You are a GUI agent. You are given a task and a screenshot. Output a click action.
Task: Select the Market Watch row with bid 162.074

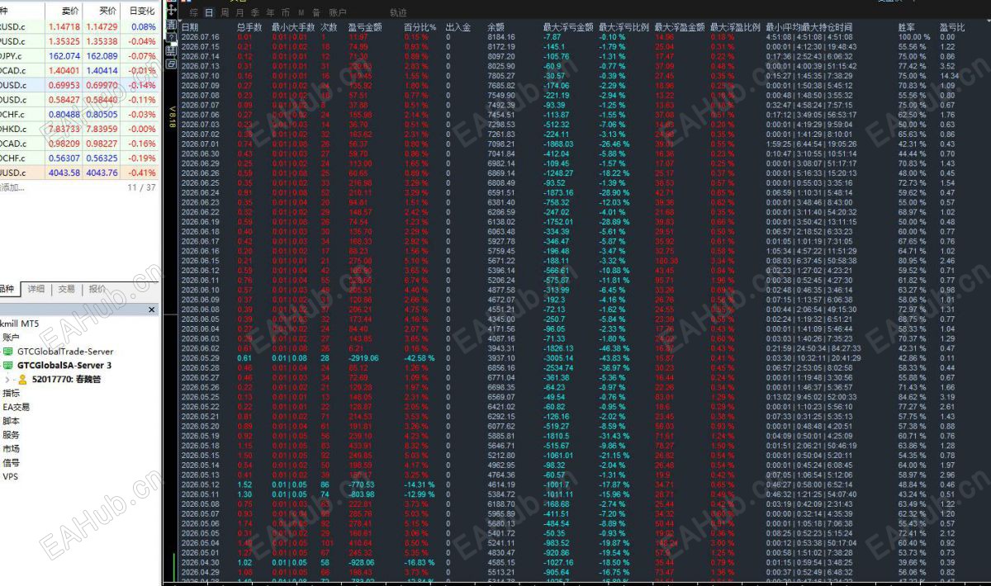(x=79, y=55)
